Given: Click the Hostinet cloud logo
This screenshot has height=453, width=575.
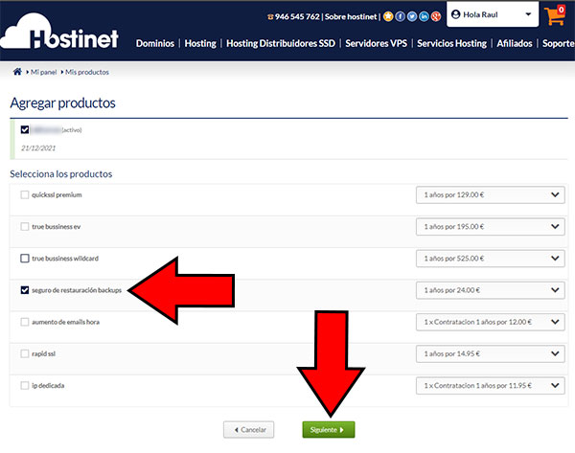Looking at the screenshot, I should 59,33.
